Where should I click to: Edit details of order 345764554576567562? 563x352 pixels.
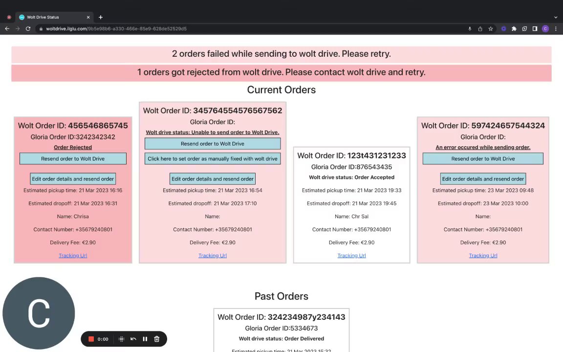pos(213,179)
